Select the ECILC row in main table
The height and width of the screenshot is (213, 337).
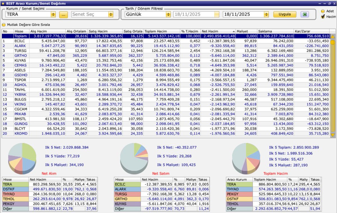pos(166,41)
